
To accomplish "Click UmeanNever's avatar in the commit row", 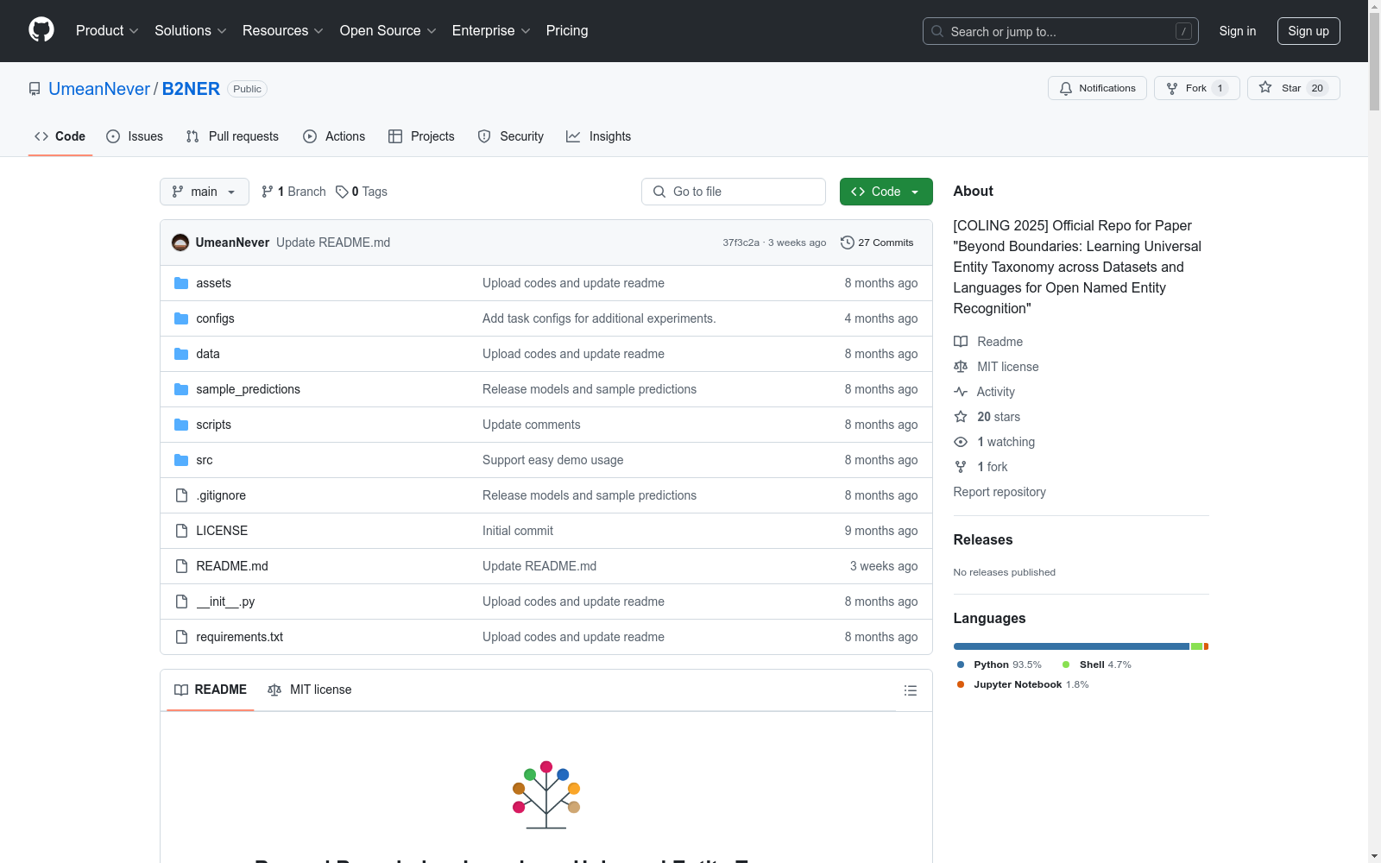I will click(x=180, y=243).
